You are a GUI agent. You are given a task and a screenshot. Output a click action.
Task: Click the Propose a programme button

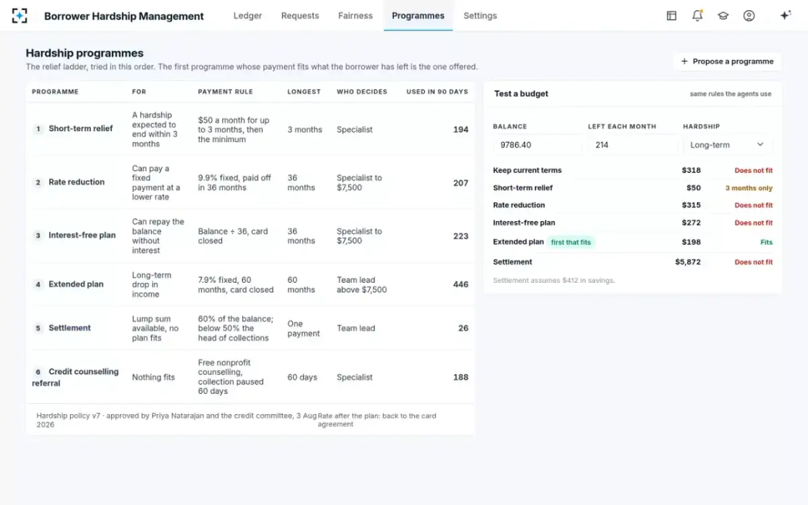727,61
